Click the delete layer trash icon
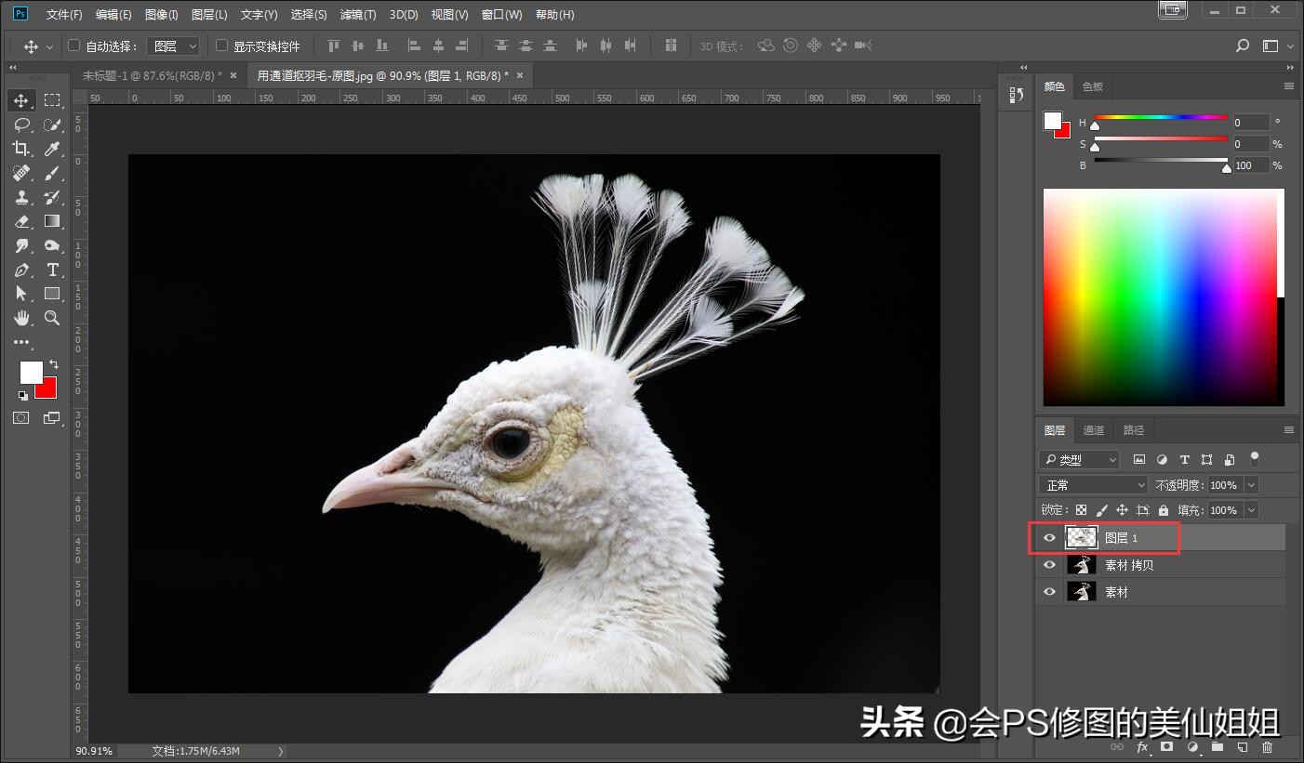Viewport: 1304px width, 763px height. tap(1267, 747)
